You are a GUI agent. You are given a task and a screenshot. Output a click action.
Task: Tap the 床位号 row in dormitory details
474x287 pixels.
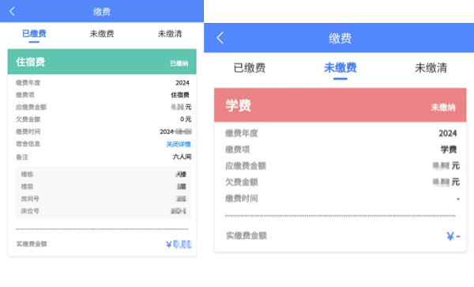103,211
